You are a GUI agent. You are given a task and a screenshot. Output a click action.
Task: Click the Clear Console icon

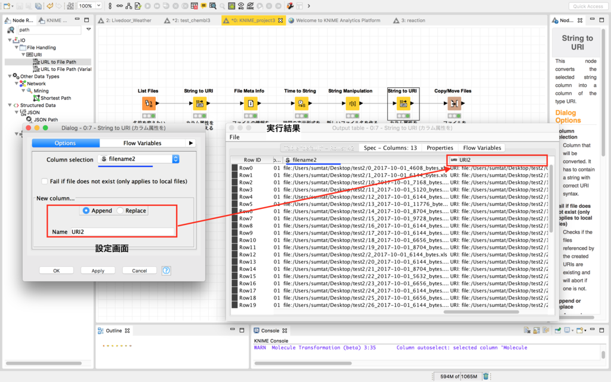point(527,331)
